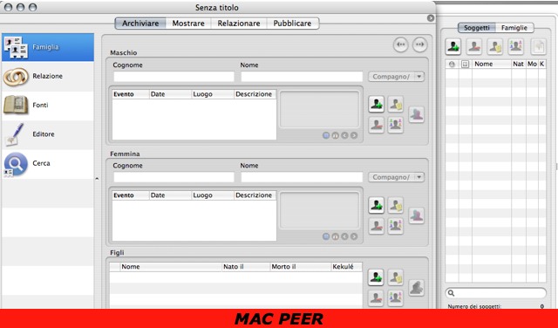Sort Femmina events by Date column
The height and width of the screenshot is (328, 558).
(x=170, y=195)
